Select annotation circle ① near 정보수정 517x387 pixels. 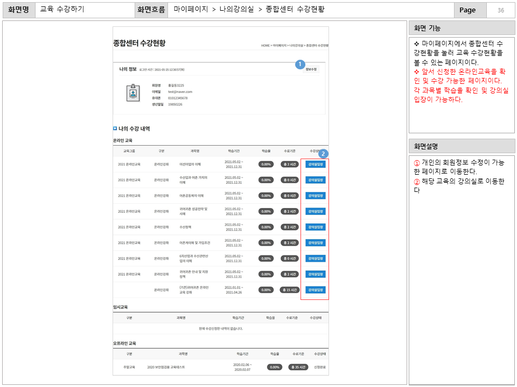click(300, 64)
